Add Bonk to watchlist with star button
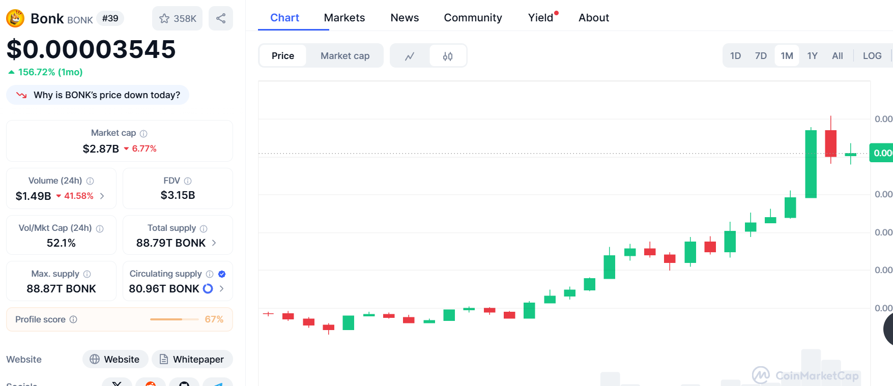 pyautogui.click(x=178, y=18)
